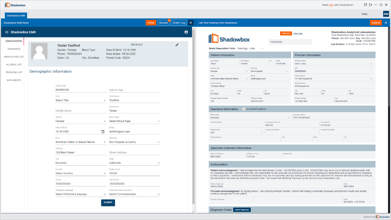Open the hamburger menu beside ShadowBox EMR
Screen dimensions: 391x220
[x=7, y=32]
